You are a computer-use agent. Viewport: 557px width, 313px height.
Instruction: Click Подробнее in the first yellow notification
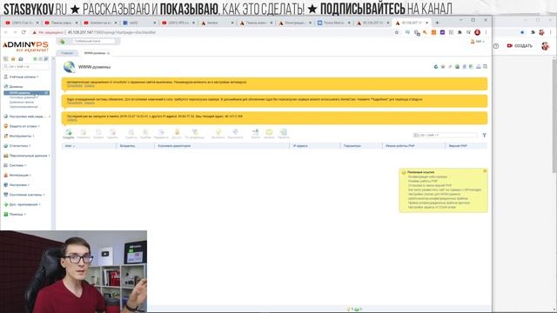[75, 86]
